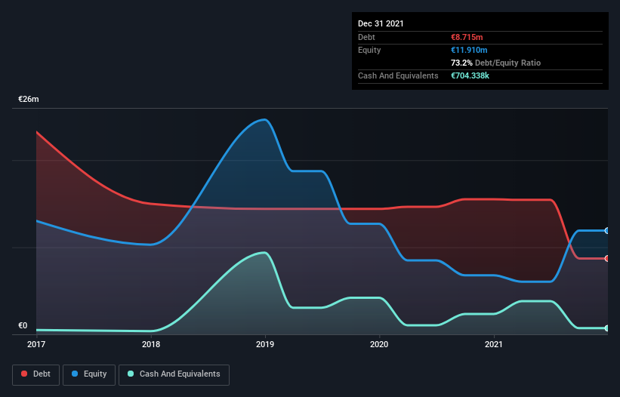620x397 pixels.
Task: Toggle Cash And Equivalents legend button
Action: 174,374
